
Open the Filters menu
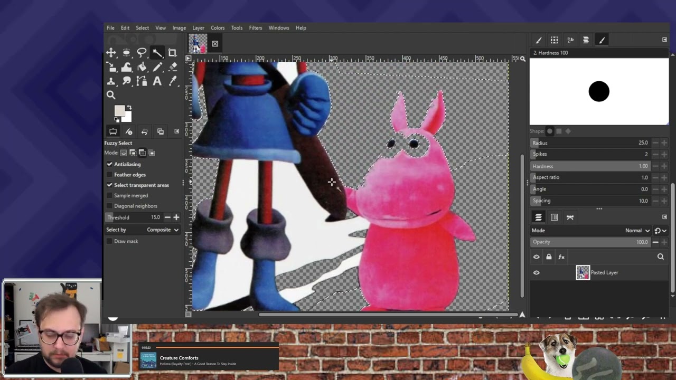[x=256, y=28]
